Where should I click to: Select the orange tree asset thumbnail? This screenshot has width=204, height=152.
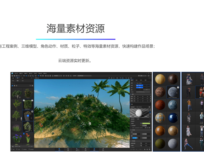click(x=16, y=104)
